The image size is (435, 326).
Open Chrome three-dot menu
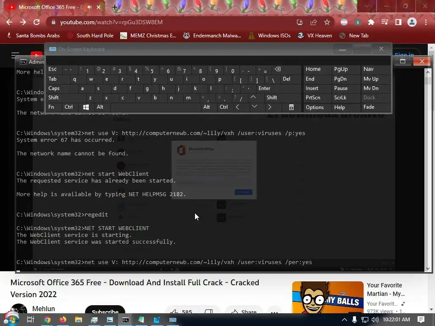click(426, 22)
